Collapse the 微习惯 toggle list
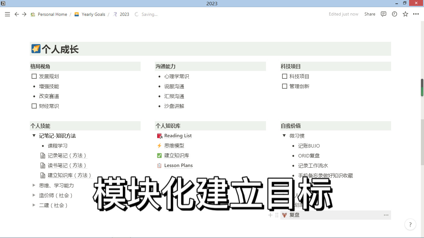Screen dimensions: 424x238 284,136
